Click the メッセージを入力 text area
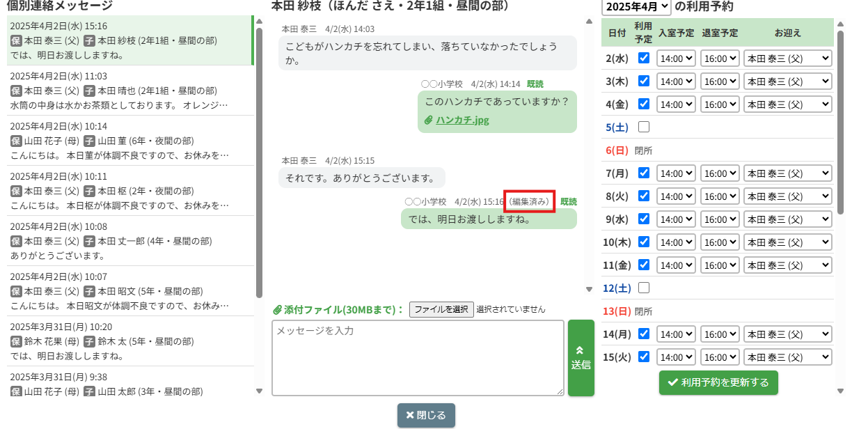Viewport: 852px width, 429px height. click(x=418, y=358)
